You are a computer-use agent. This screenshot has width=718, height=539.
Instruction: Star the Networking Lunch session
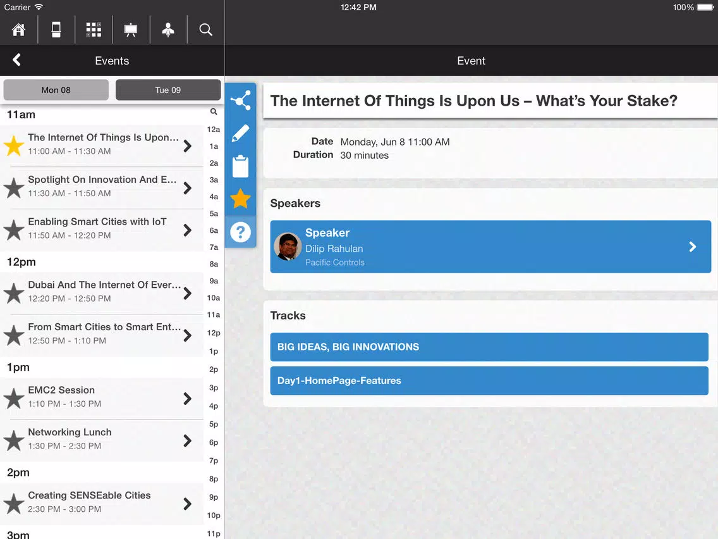(x=14, y=441)
